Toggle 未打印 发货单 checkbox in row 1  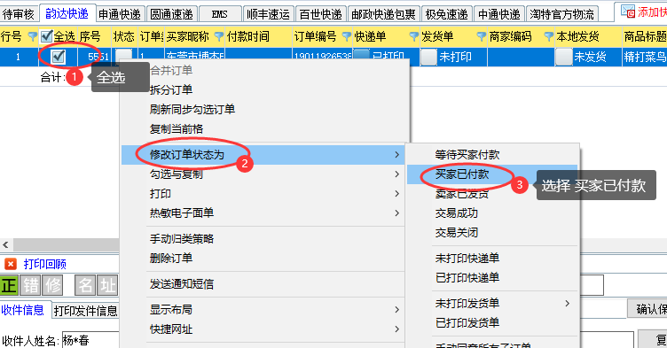428,57
